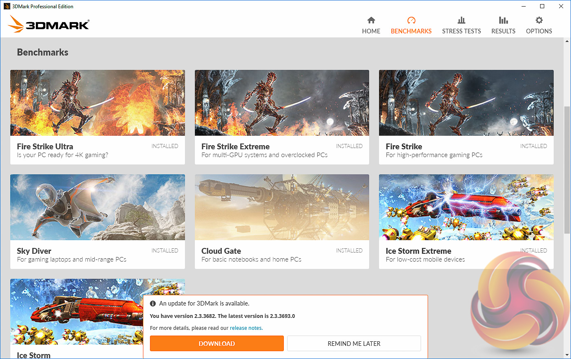Click the Stress Tests bar chart icon

coord(461,20)
